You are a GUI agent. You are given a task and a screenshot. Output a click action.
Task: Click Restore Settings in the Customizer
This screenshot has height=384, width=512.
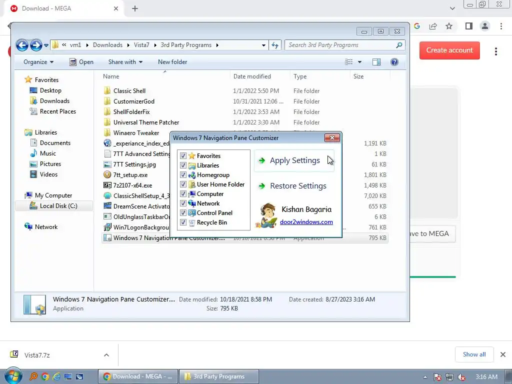(294, 186)
